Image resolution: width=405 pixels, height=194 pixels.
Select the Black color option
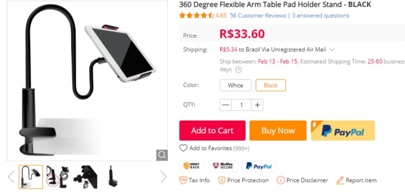click(270, 85)
